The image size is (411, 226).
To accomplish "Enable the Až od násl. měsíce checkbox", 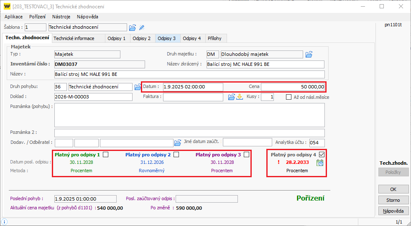I will [x=289, y=97].
